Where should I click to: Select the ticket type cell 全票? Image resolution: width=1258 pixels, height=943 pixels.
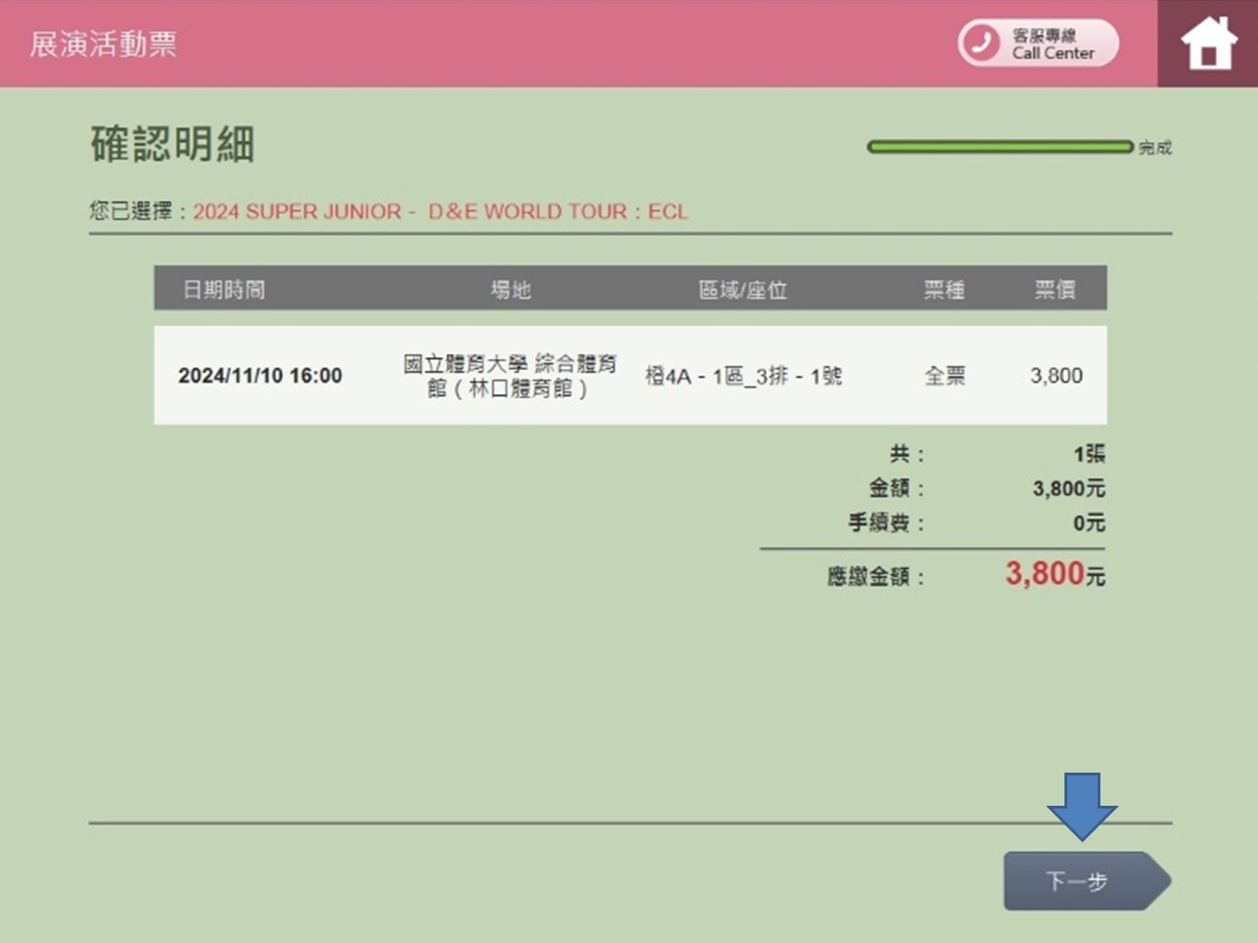click(945, 376)
